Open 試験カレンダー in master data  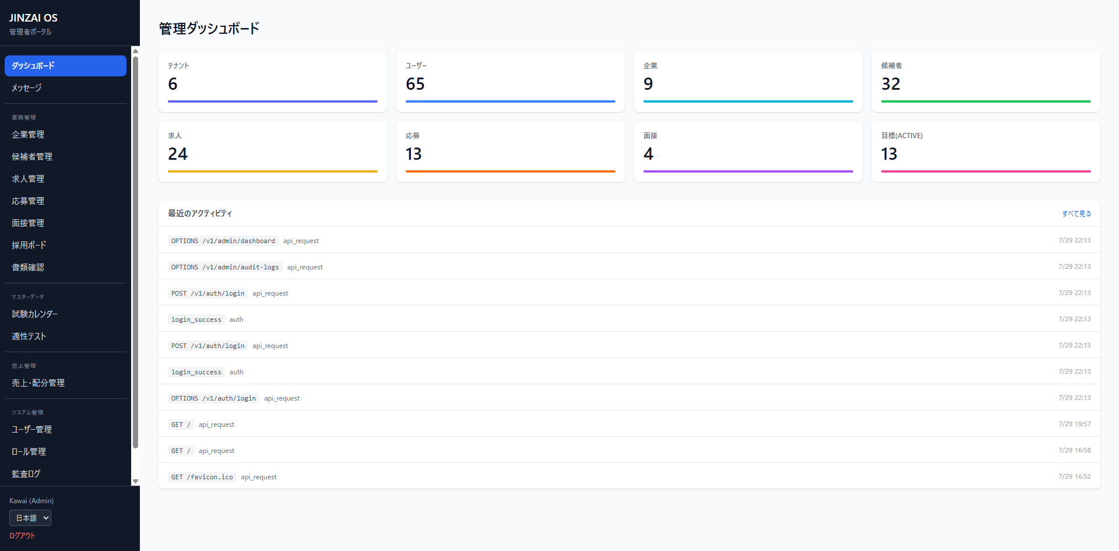click(x=65, y=314)
